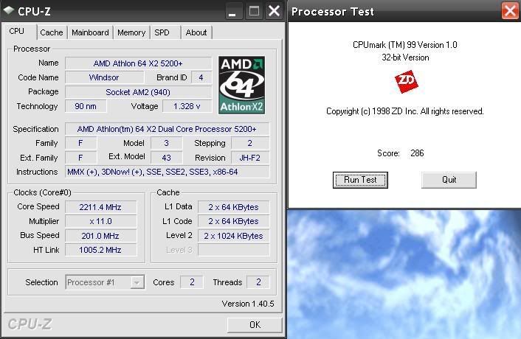Click the Stepping value 2
521x339 pixels.
(x=250, y=143)
